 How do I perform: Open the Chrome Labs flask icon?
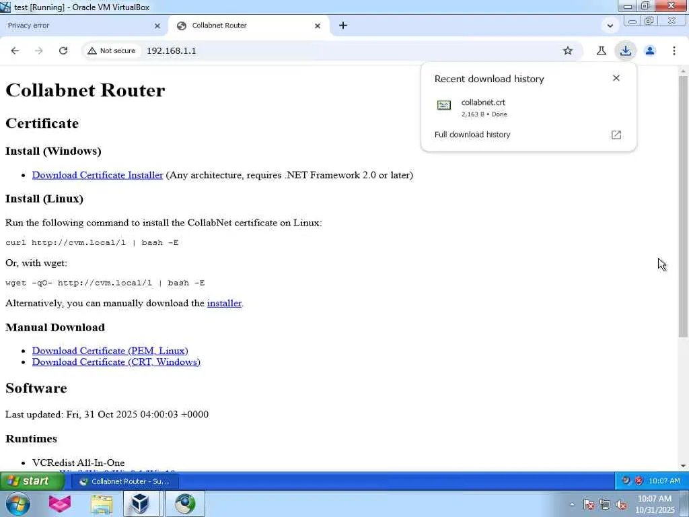click(x=601, y=50)
